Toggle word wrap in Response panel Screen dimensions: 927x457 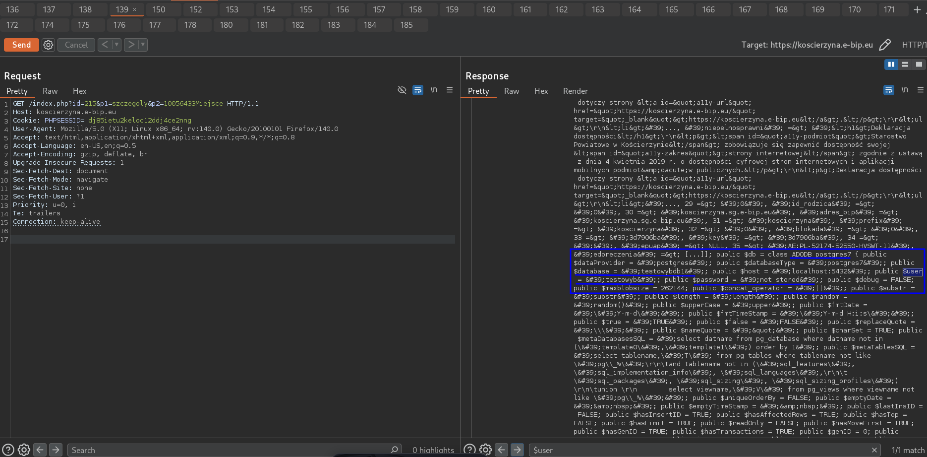[889, 90]
